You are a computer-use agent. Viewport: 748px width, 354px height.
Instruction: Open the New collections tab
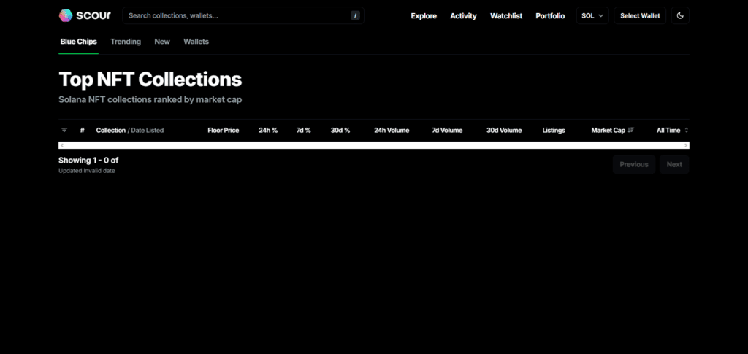click(x=162, y=42)
